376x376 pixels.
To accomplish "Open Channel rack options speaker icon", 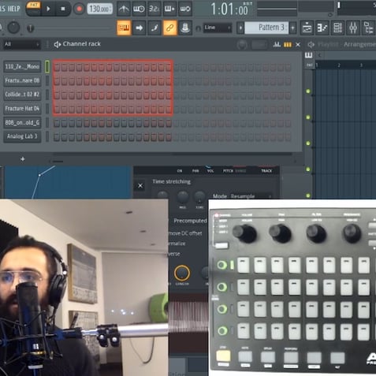I will [x=57, y=44].
